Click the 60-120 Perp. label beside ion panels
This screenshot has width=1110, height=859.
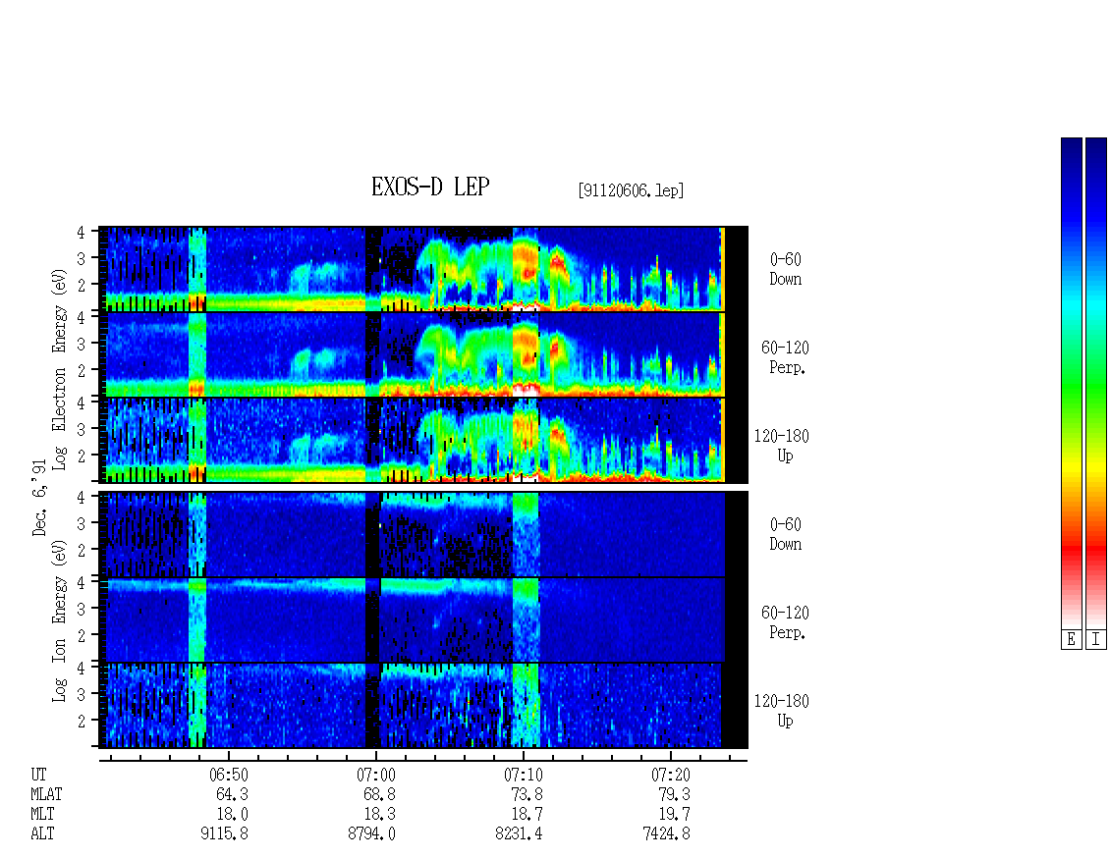784,622
